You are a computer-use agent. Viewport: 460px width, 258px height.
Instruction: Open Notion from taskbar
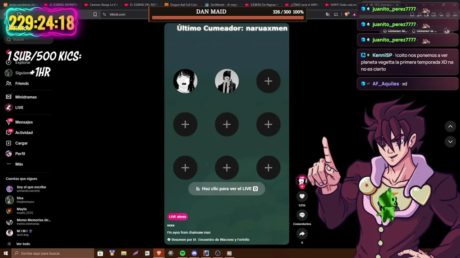pyautogui.click(x=147, y=253)
